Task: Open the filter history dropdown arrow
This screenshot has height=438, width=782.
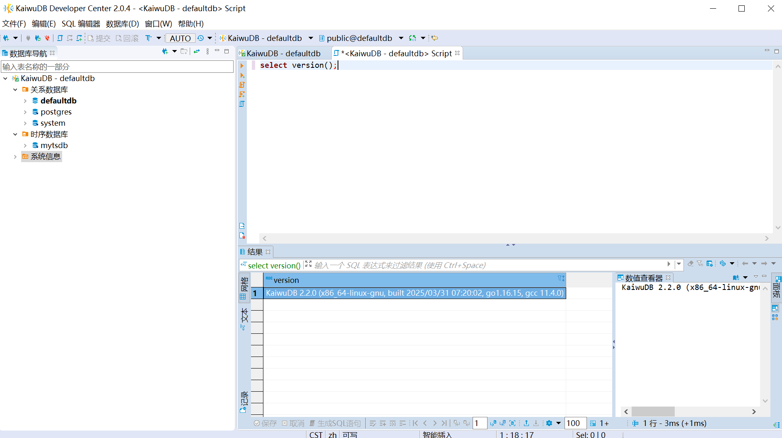Action: tap(678, 264)
